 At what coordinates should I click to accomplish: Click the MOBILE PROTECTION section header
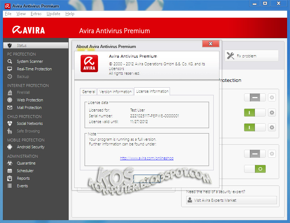26,140
